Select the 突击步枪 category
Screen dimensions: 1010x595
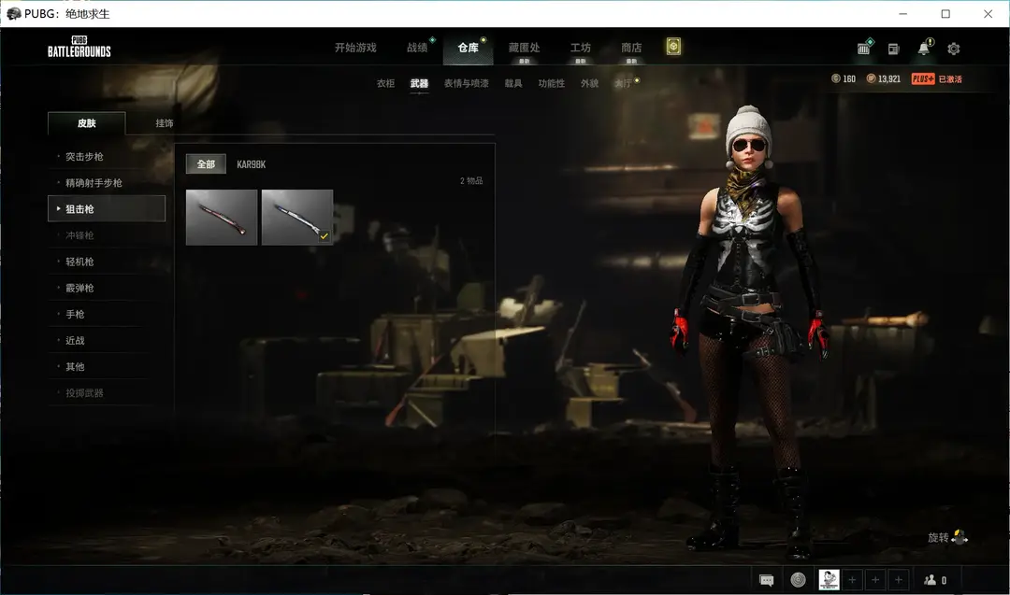[x=107, y=156]
